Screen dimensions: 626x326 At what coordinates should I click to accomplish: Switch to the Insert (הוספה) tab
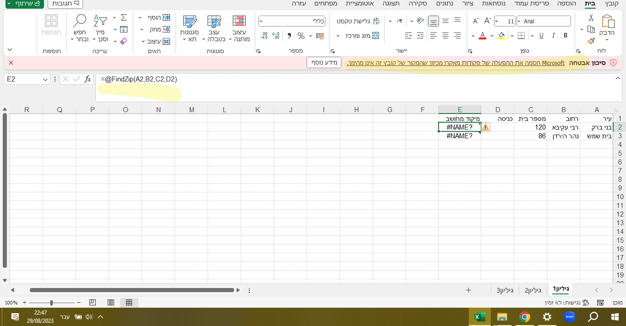(566, 4)
